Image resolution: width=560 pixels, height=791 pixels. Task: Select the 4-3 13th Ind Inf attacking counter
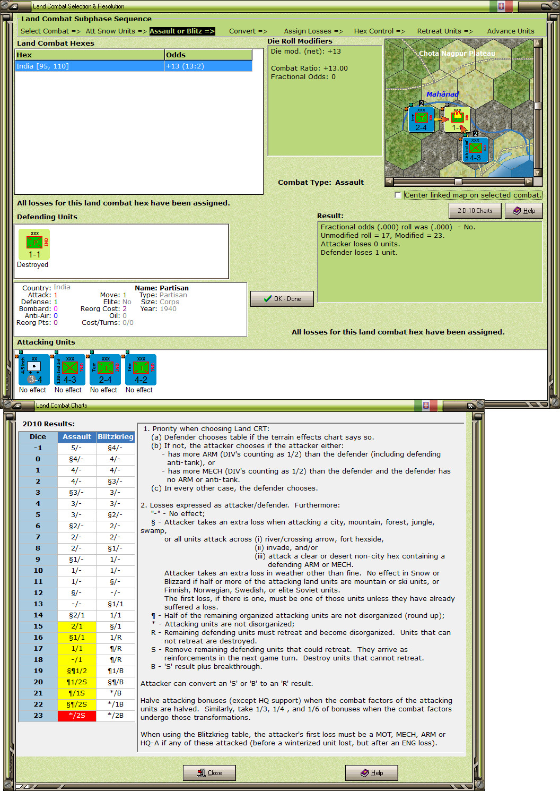[x=69, y=370]
